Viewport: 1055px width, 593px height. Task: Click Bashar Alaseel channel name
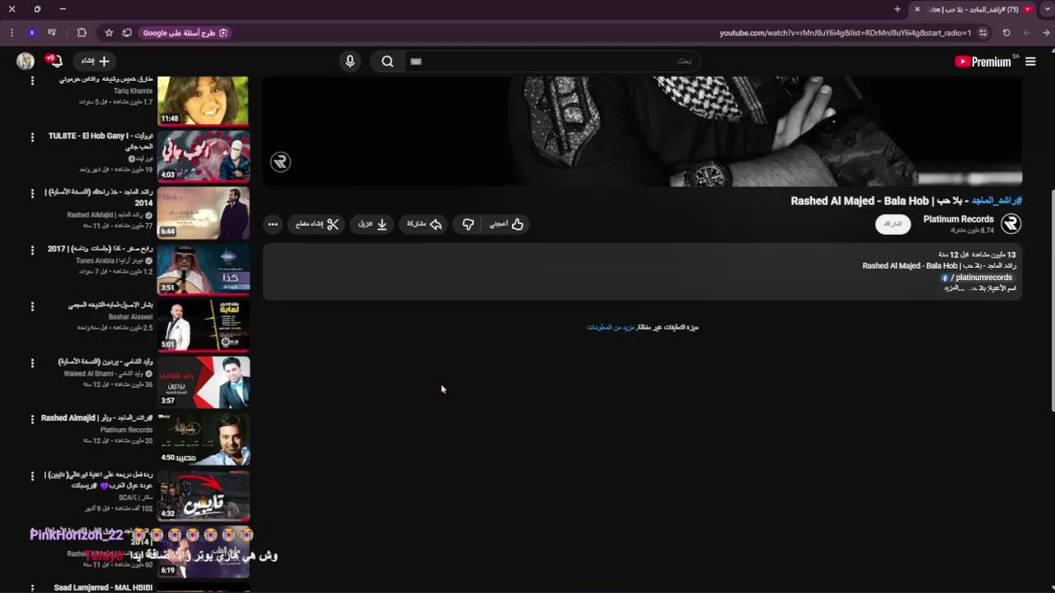coord(130,317)
